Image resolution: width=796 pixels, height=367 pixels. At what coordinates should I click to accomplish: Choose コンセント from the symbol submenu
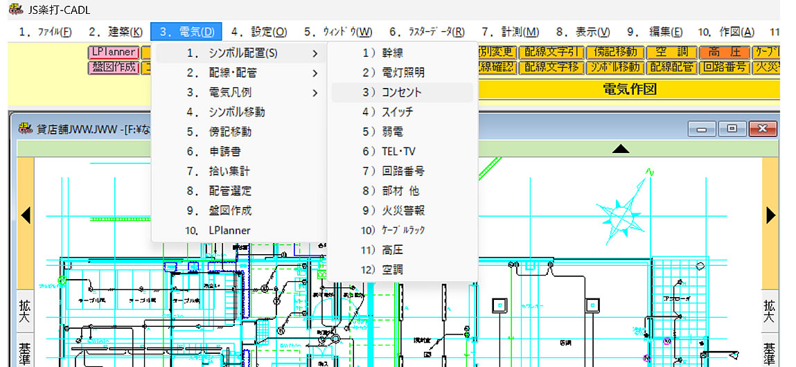tap(402, 92)
